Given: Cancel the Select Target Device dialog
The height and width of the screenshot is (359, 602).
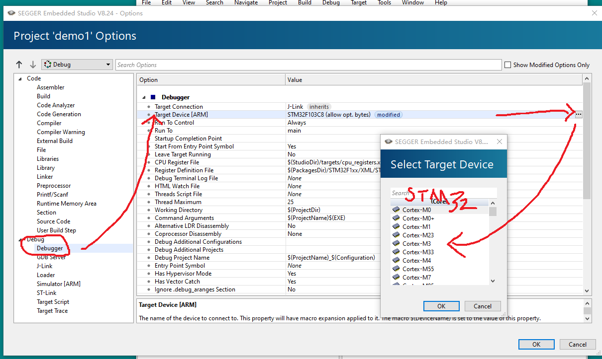Looking at the screenshot, I should (x=483, y=306).
